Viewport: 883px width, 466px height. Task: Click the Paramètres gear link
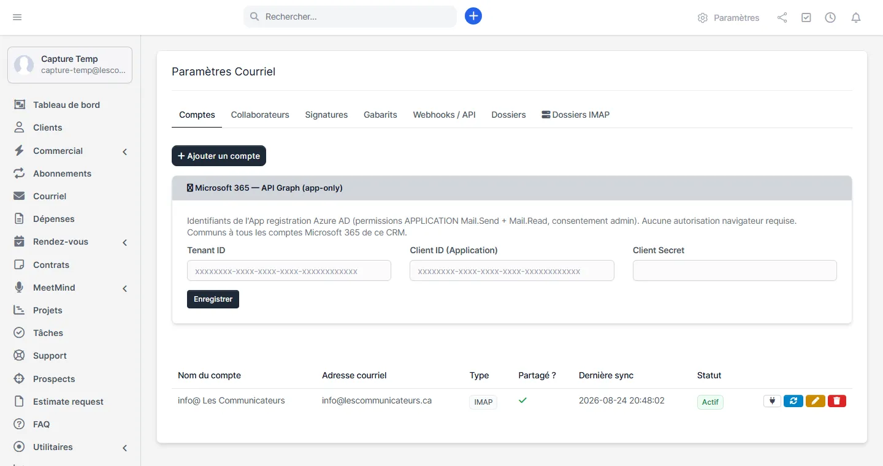(728, 18)
